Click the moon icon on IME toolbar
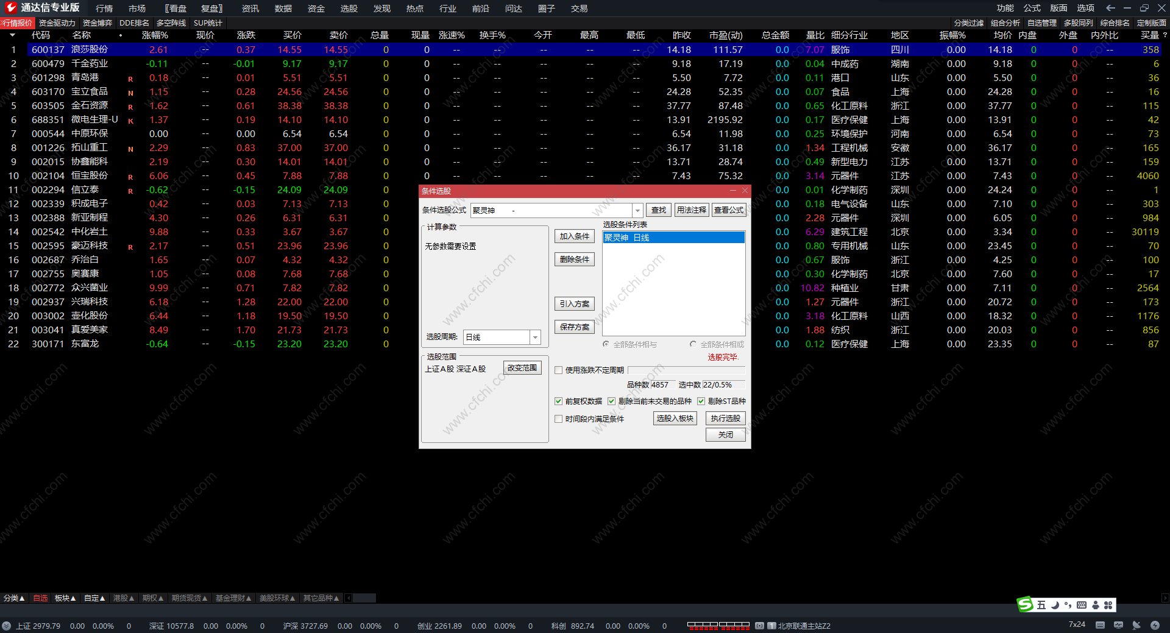Image resolution: width=1170 pixels, height=633 pixels. [1055, 605]
